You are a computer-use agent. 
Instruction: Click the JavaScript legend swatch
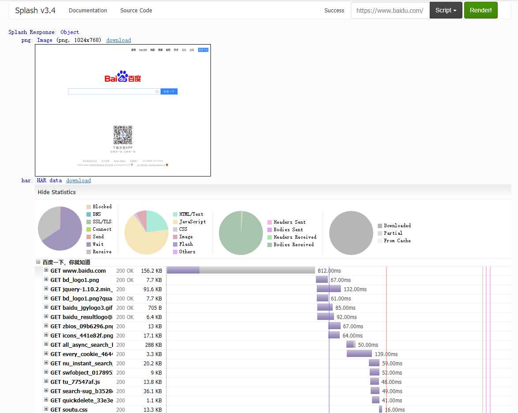coord(175,222)
